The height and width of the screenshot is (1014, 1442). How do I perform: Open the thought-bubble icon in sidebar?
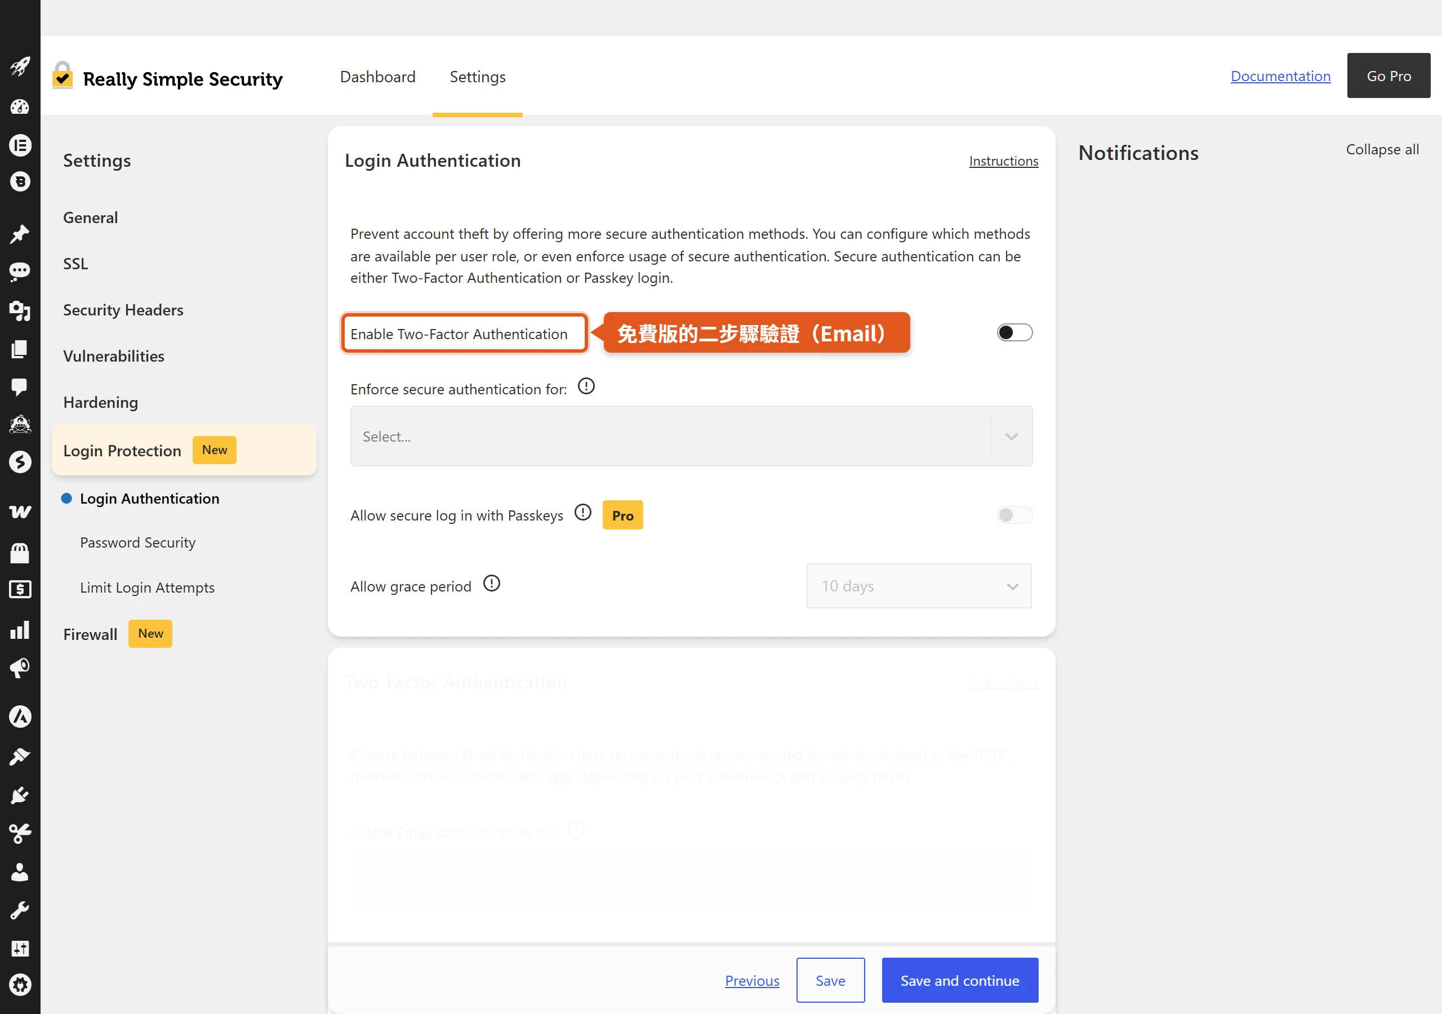tap(20, 272)
